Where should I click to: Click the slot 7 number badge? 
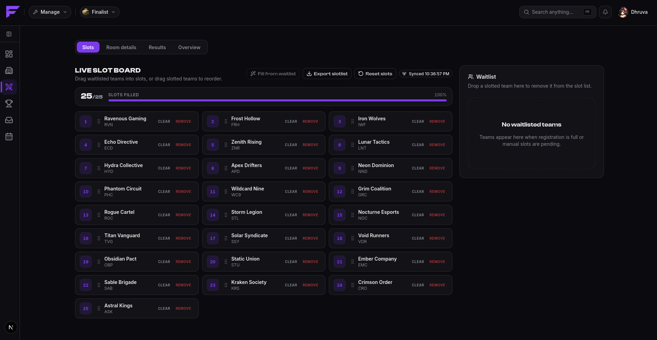(86, 168)
